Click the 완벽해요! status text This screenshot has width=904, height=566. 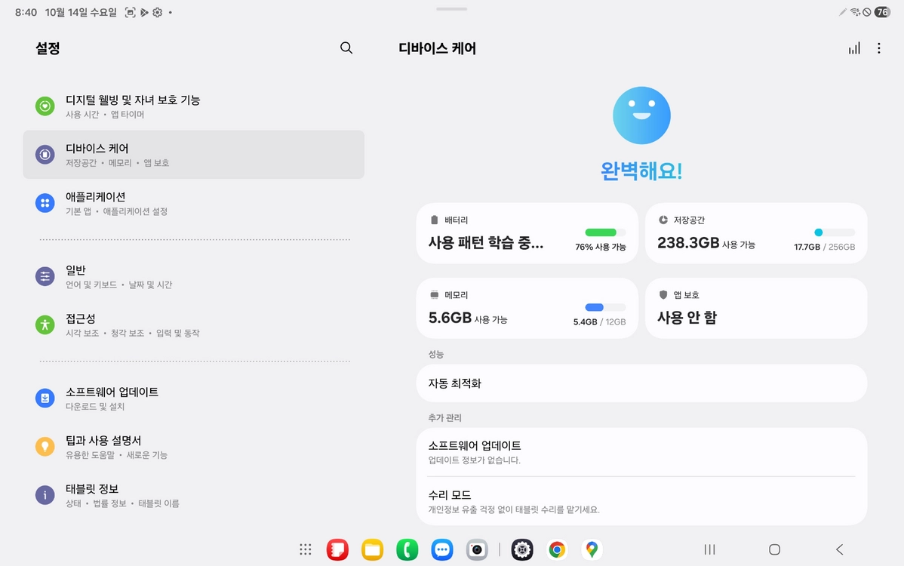click(x=641, y=171)
